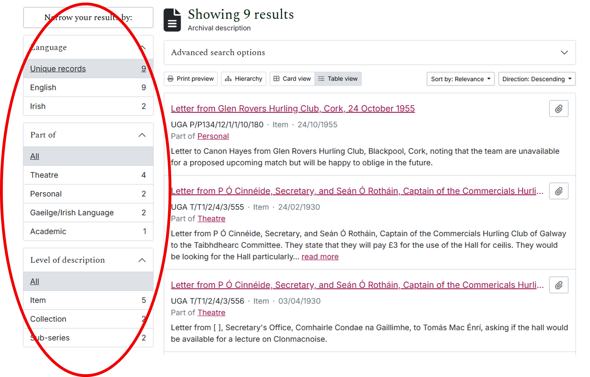Open the Direction: Descending dropdown
This screenshot has width=590, height=377.
[536, 79]
